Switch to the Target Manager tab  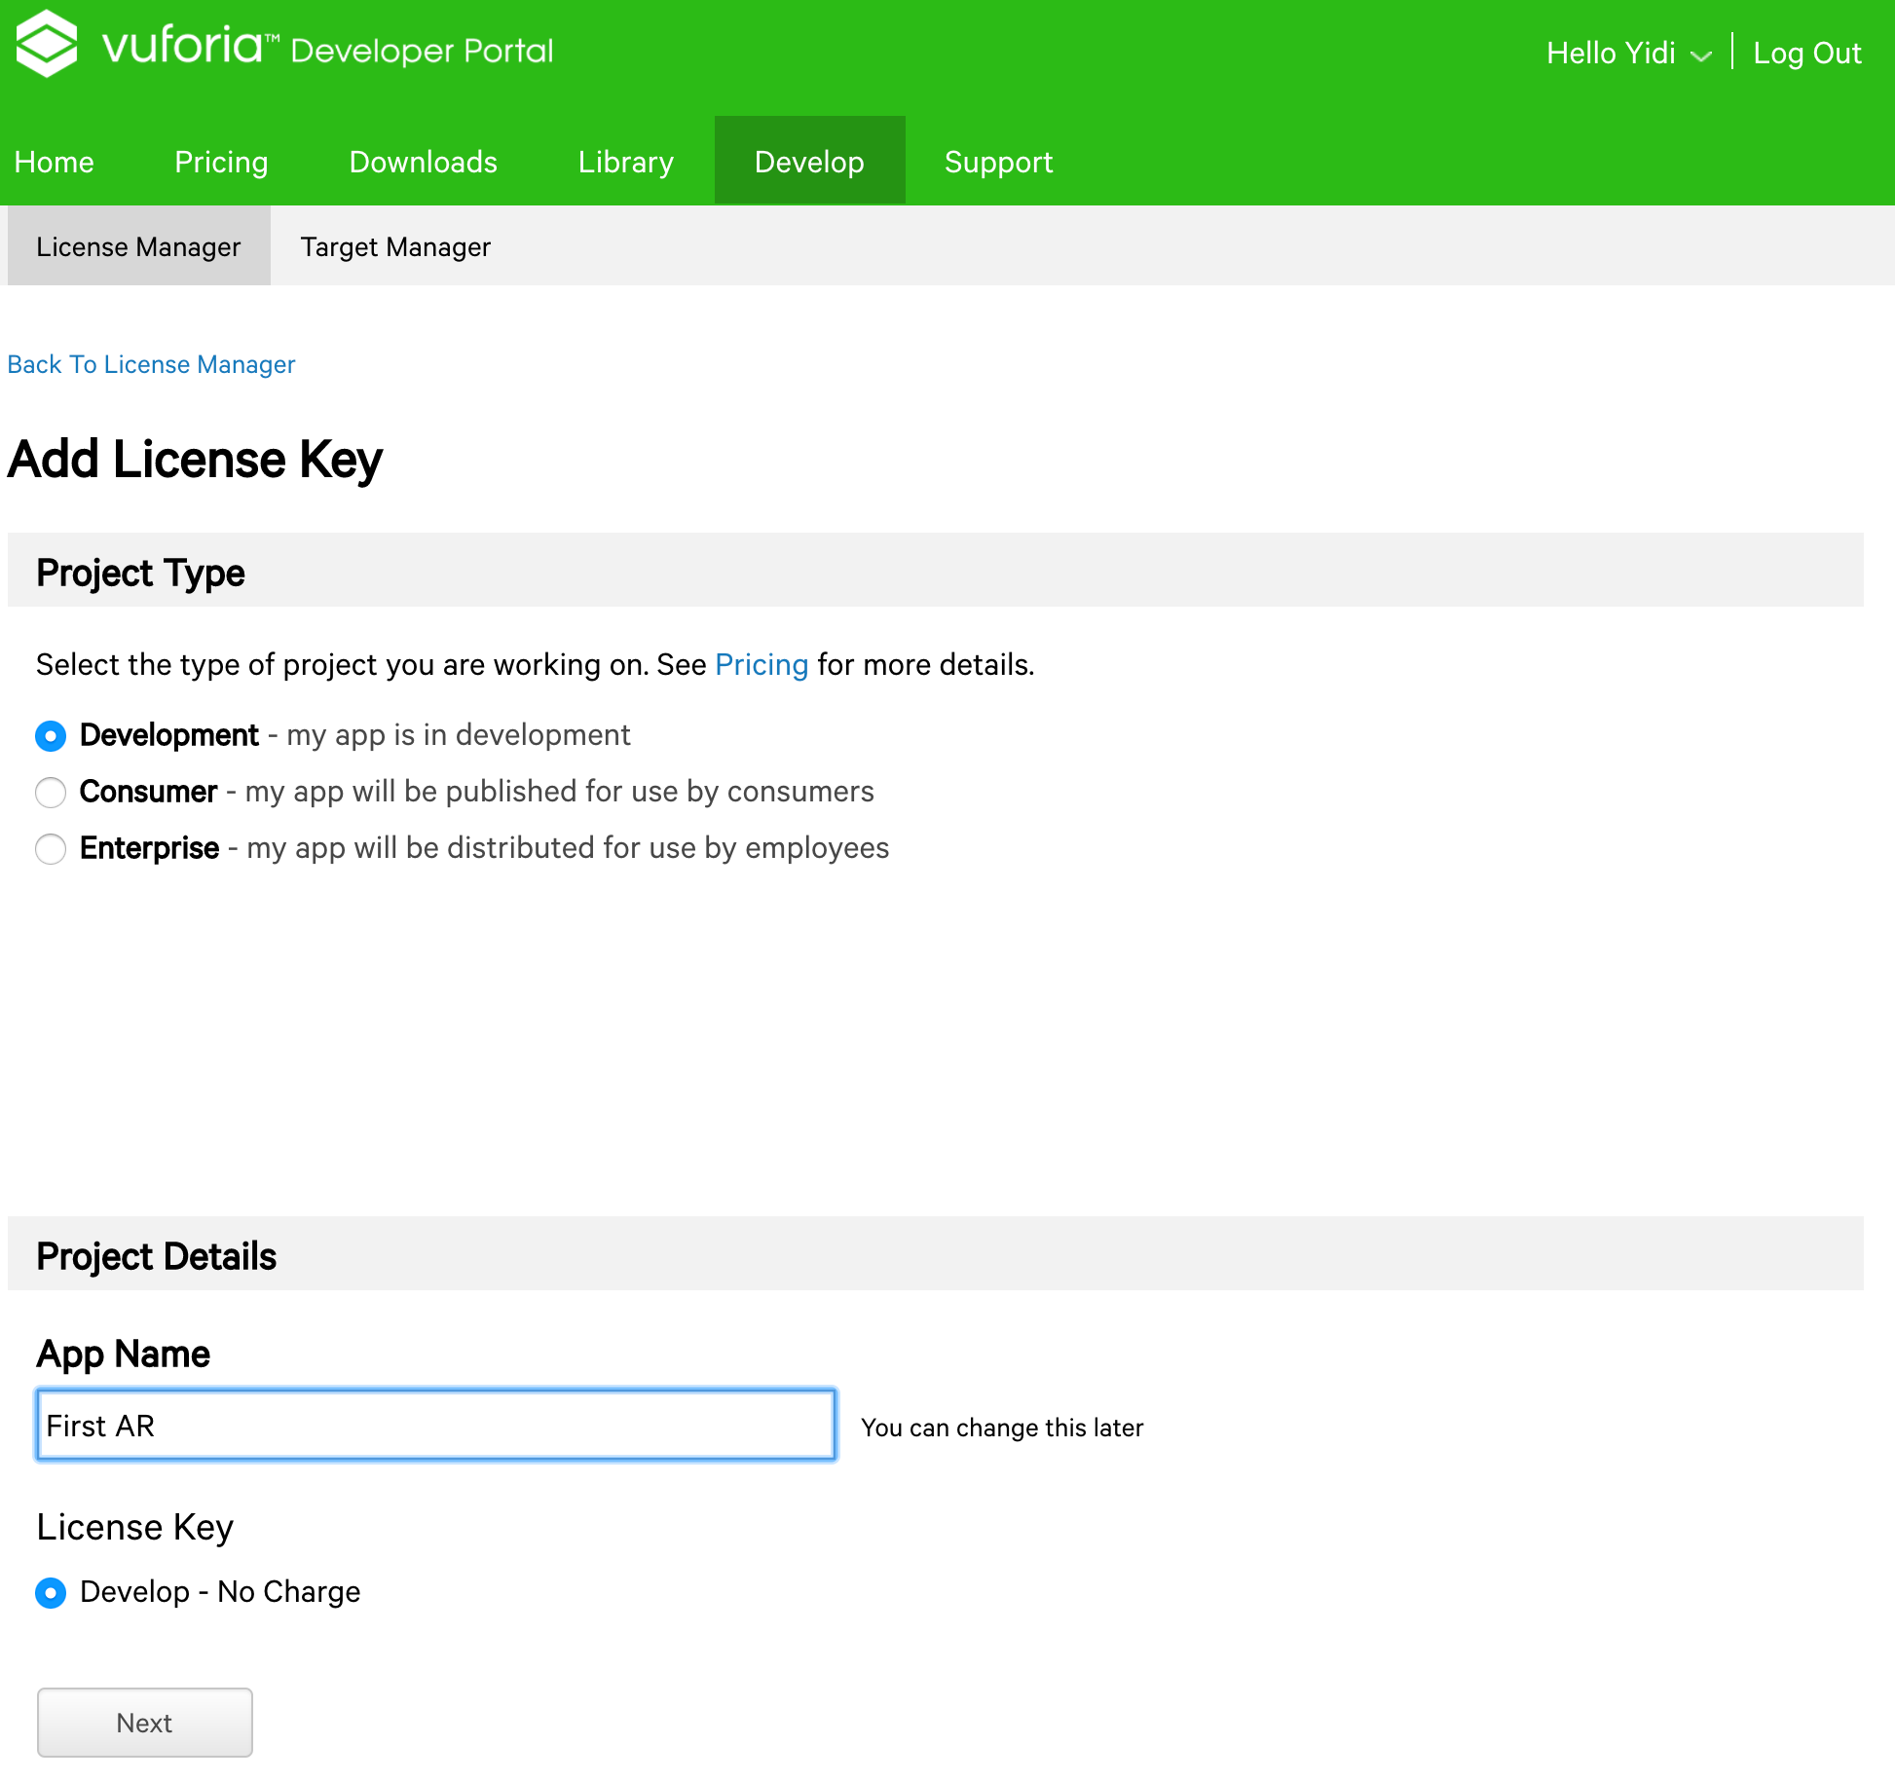[395, 247]
